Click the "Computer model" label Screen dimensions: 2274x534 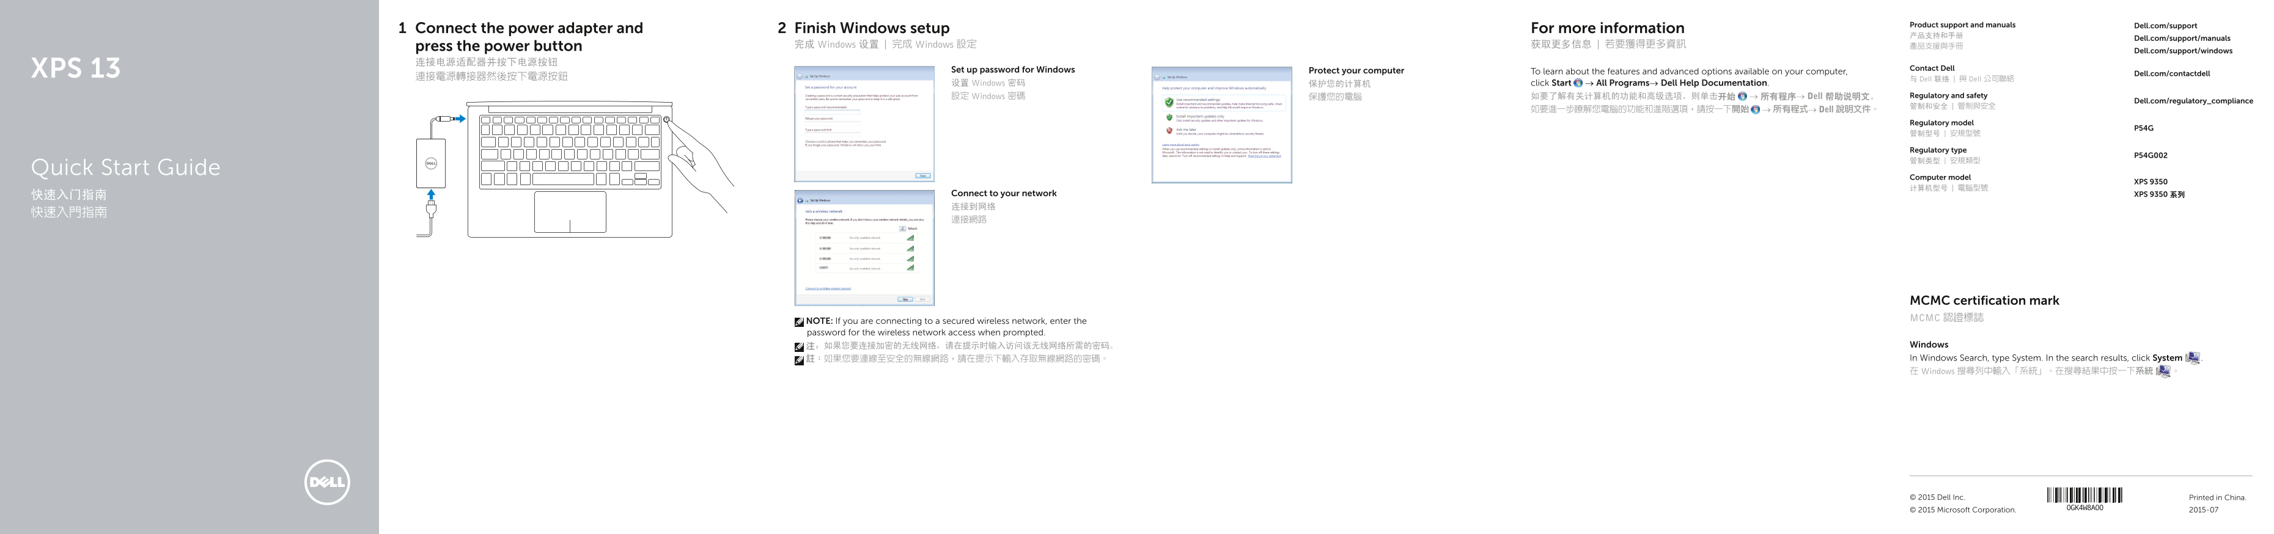1940,177
